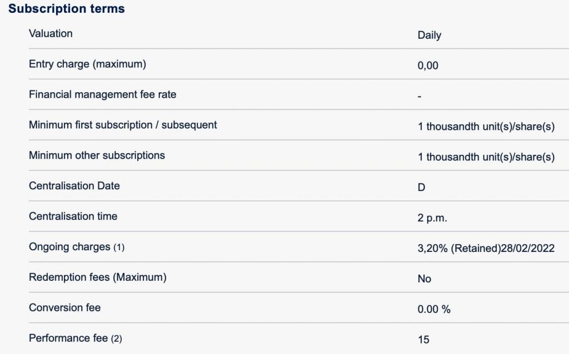569x354 pixels.
Task: Open footnote (2) next to Performance fee
Action: [116, 338]
